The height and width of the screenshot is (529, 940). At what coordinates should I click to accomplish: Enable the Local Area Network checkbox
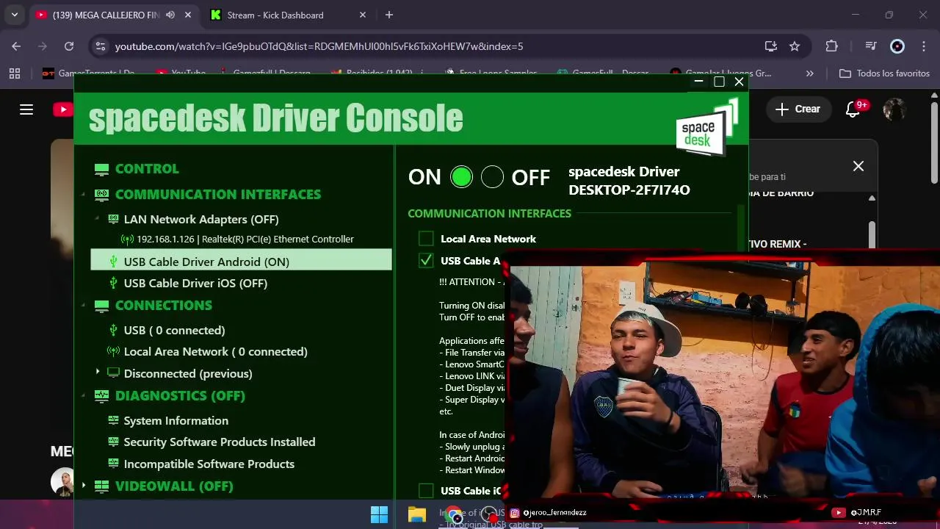coord(426,239)
